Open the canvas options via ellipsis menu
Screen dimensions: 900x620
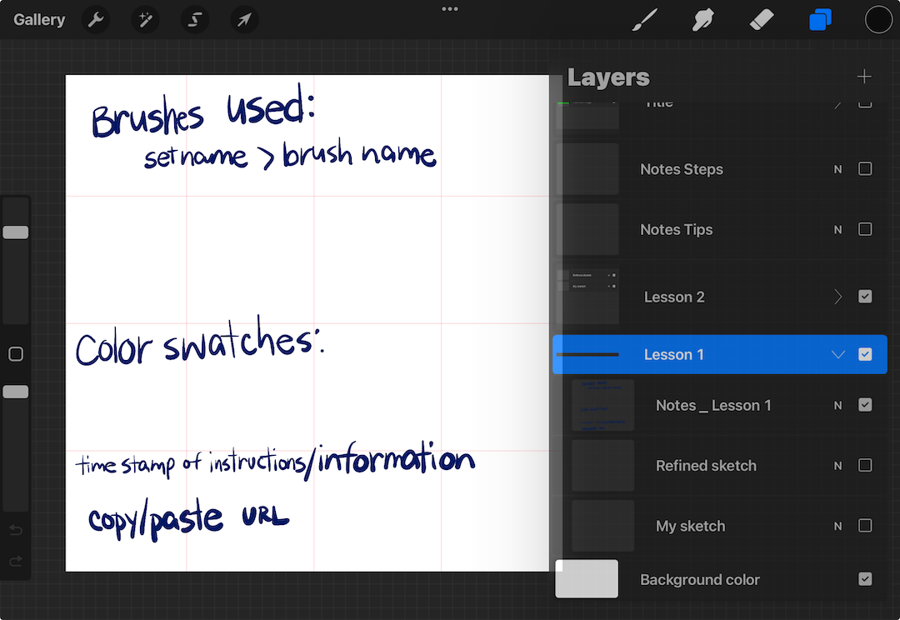click(450, 9)
